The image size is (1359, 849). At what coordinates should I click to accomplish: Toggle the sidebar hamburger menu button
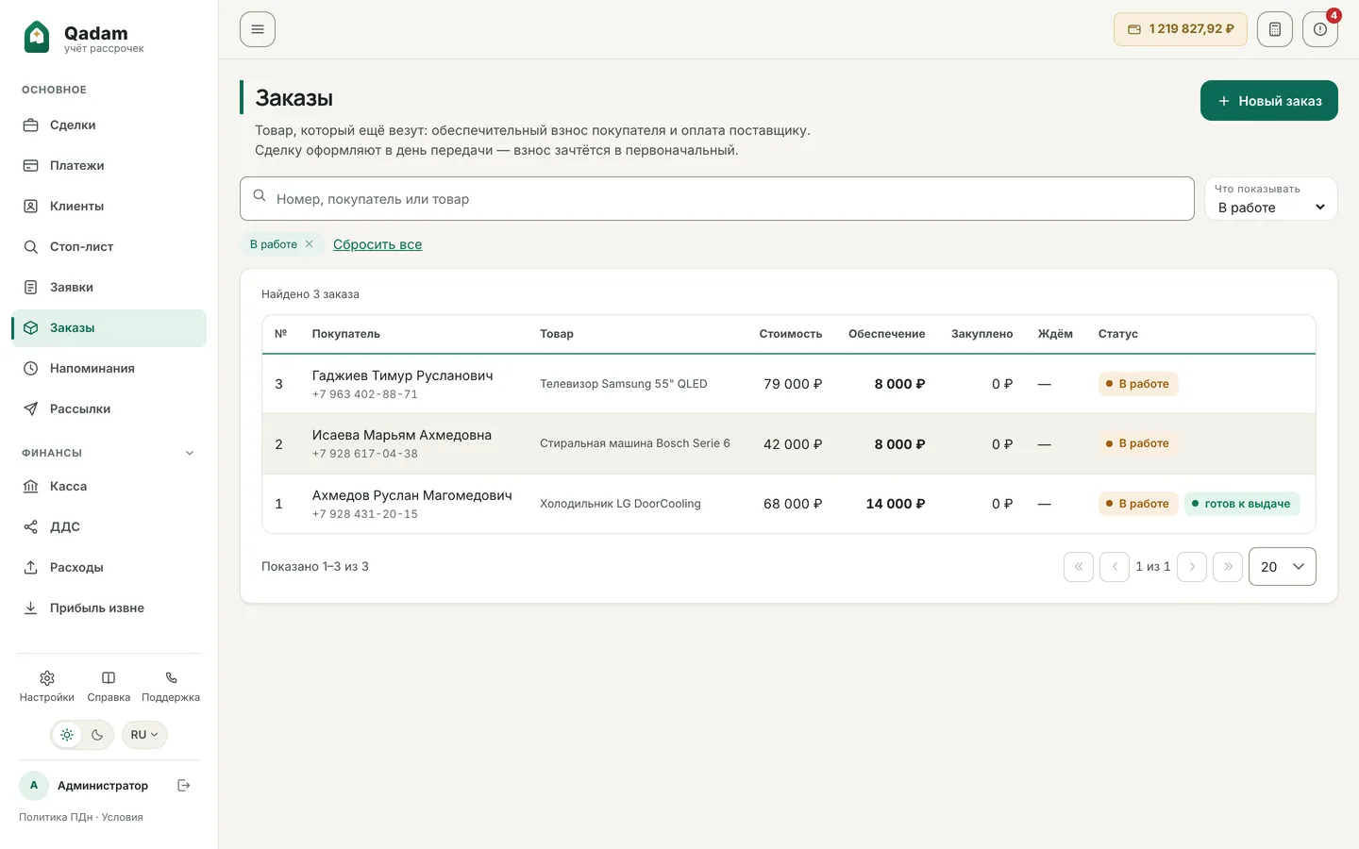pos(258,29)
